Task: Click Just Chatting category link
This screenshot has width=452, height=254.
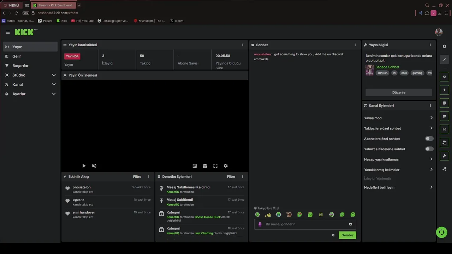Action: click(x=204, y=233)
